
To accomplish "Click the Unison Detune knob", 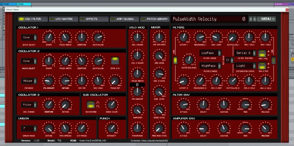I will [x=49, y=128].
